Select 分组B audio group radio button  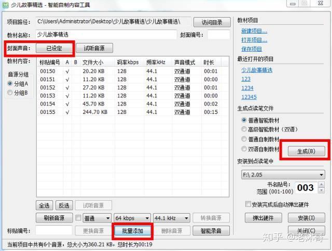point(10,93)
